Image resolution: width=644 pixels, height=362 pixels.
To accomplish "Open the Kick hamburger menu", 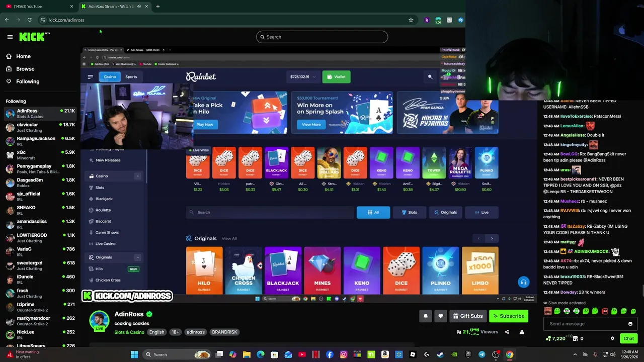I will pos(10,37).
